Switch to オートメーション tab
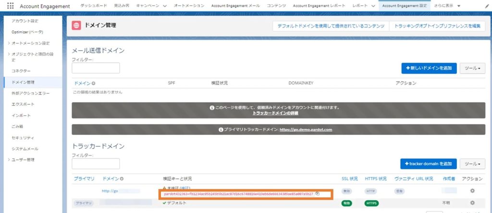This screenshot has width=492, height=213. (189, 6)
